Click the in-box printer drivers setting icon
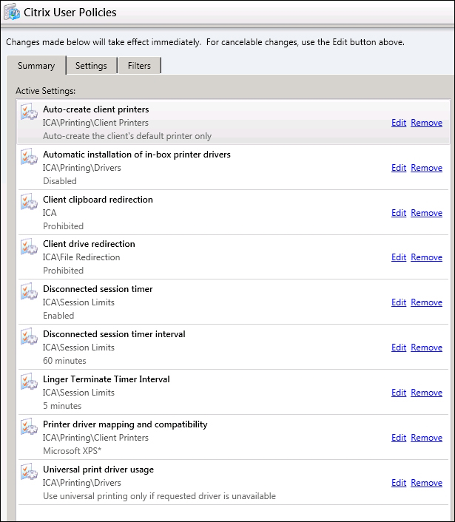 [29, 157]
